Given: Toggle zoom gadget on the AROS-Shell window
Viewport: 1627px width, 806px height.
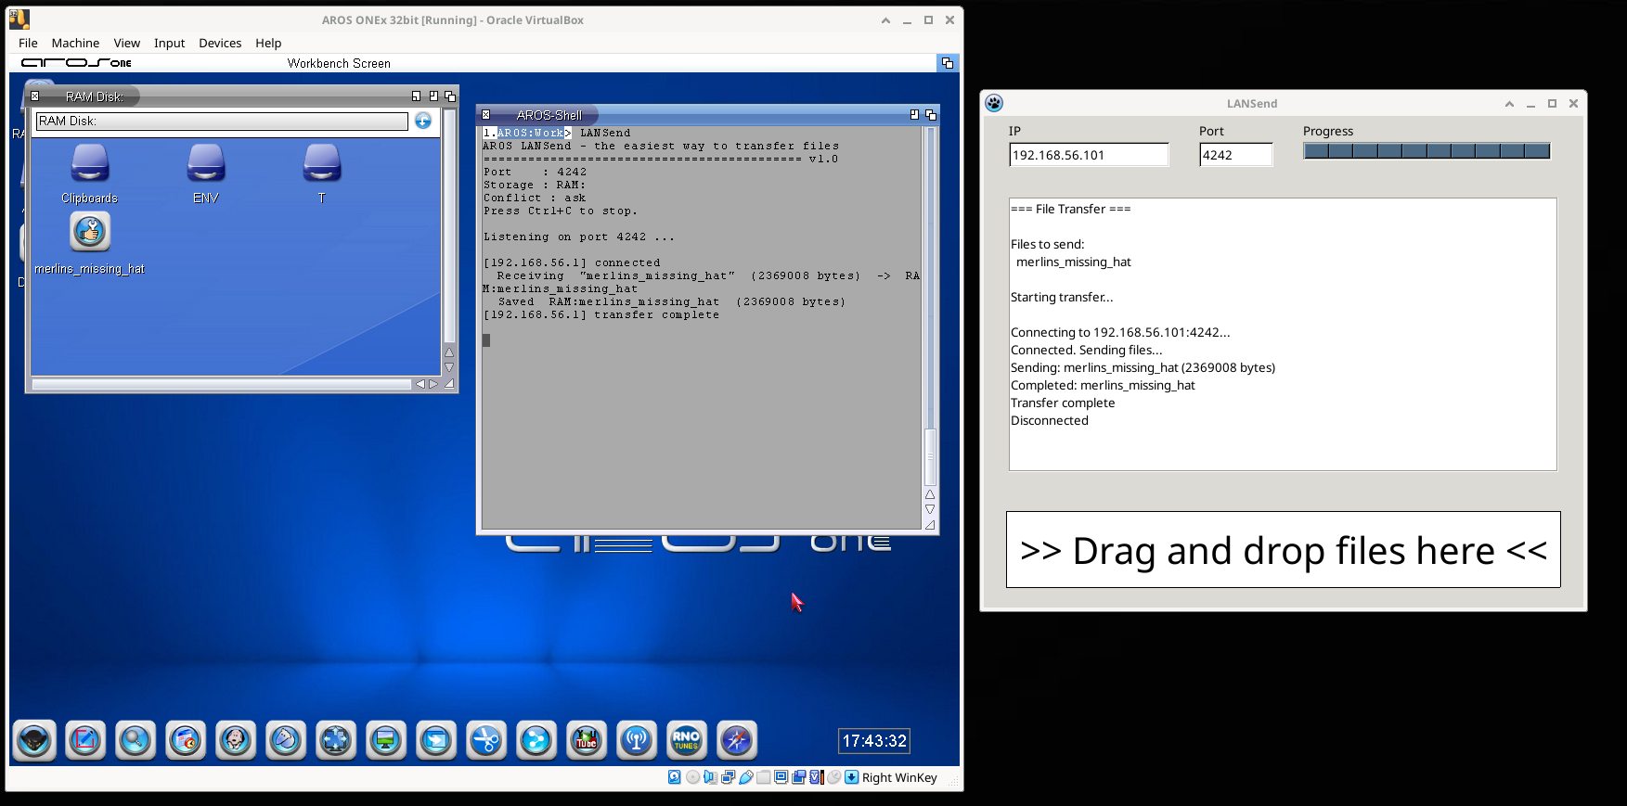Looking at the screenshot, I should click(x=914, y=115).
